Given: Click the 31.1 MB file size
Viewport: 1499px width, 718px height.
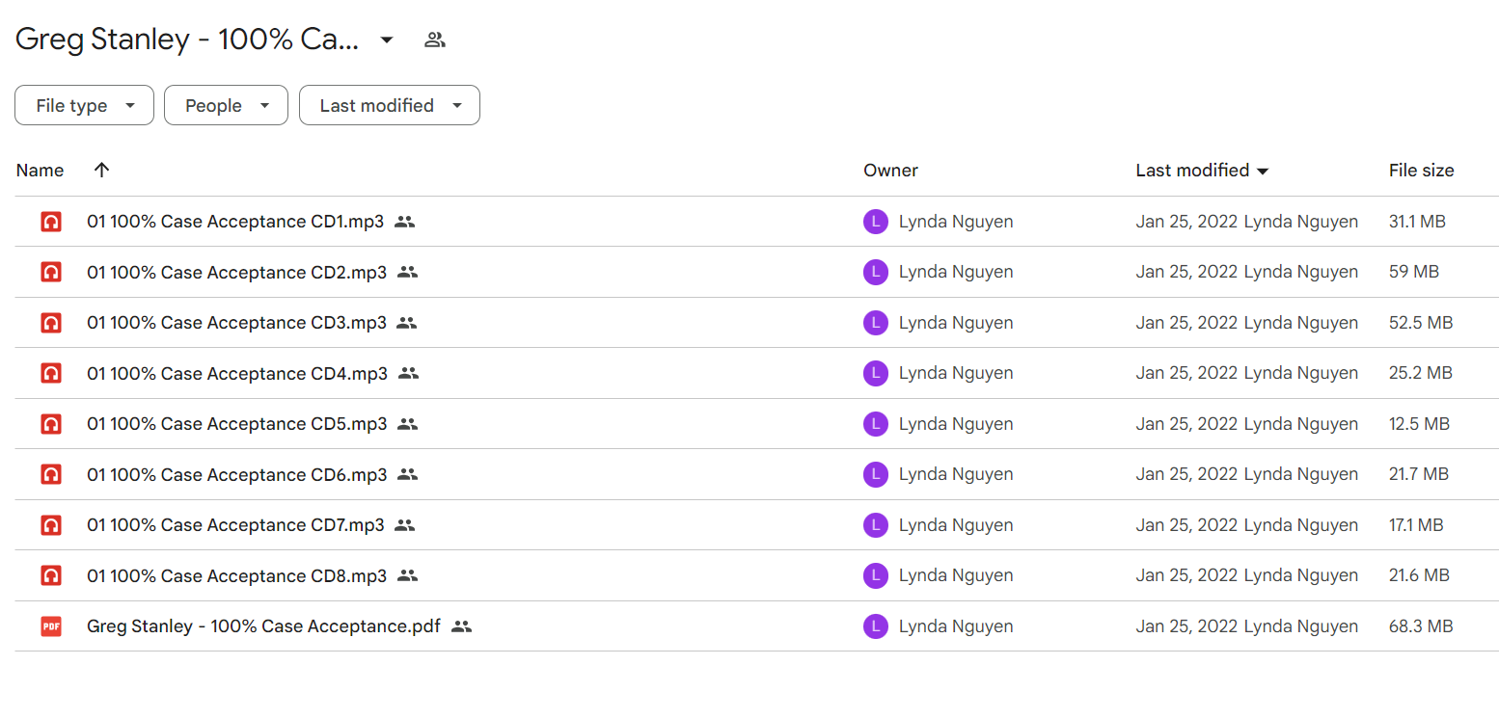Looking at the screenshot, I should (x=1417, y=222).
